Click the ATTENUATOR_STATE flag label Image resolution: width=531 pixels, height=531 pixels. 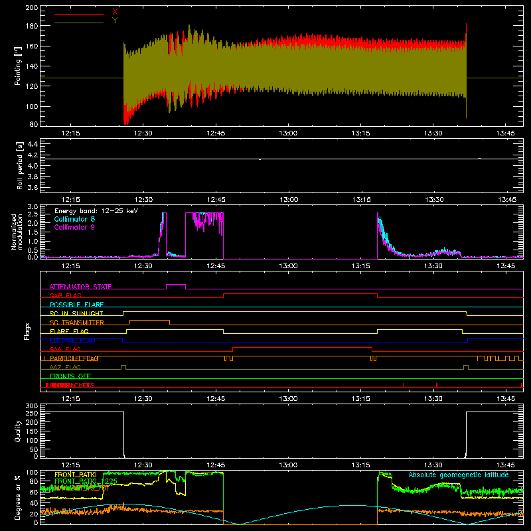[80, 287]
